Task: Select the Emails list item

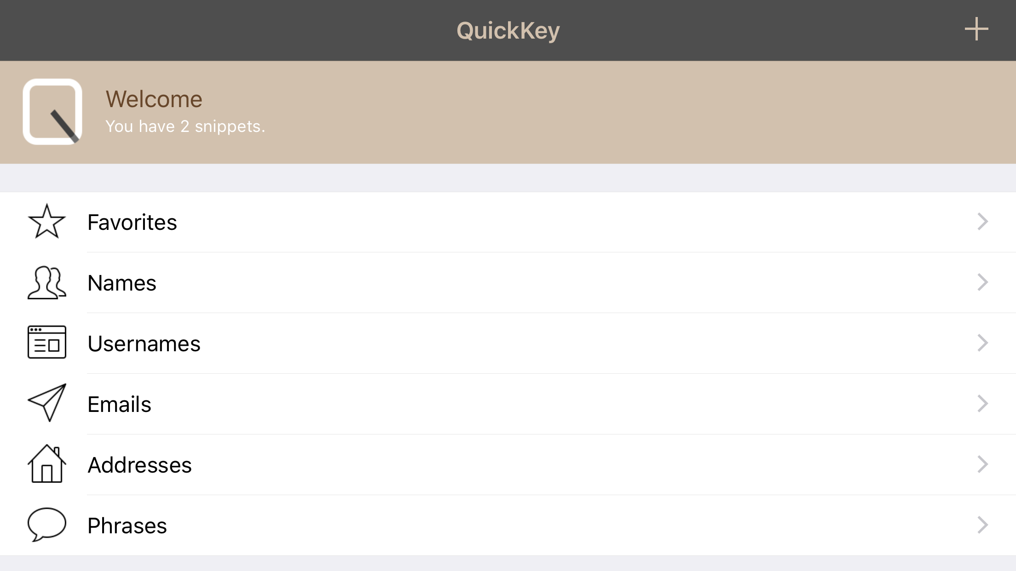Action: click(x=508, y=404)
